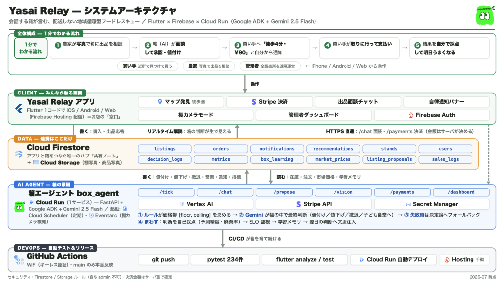
Task: Click the /dashboard endpoint chip
Action: click(x=461, y=192)
